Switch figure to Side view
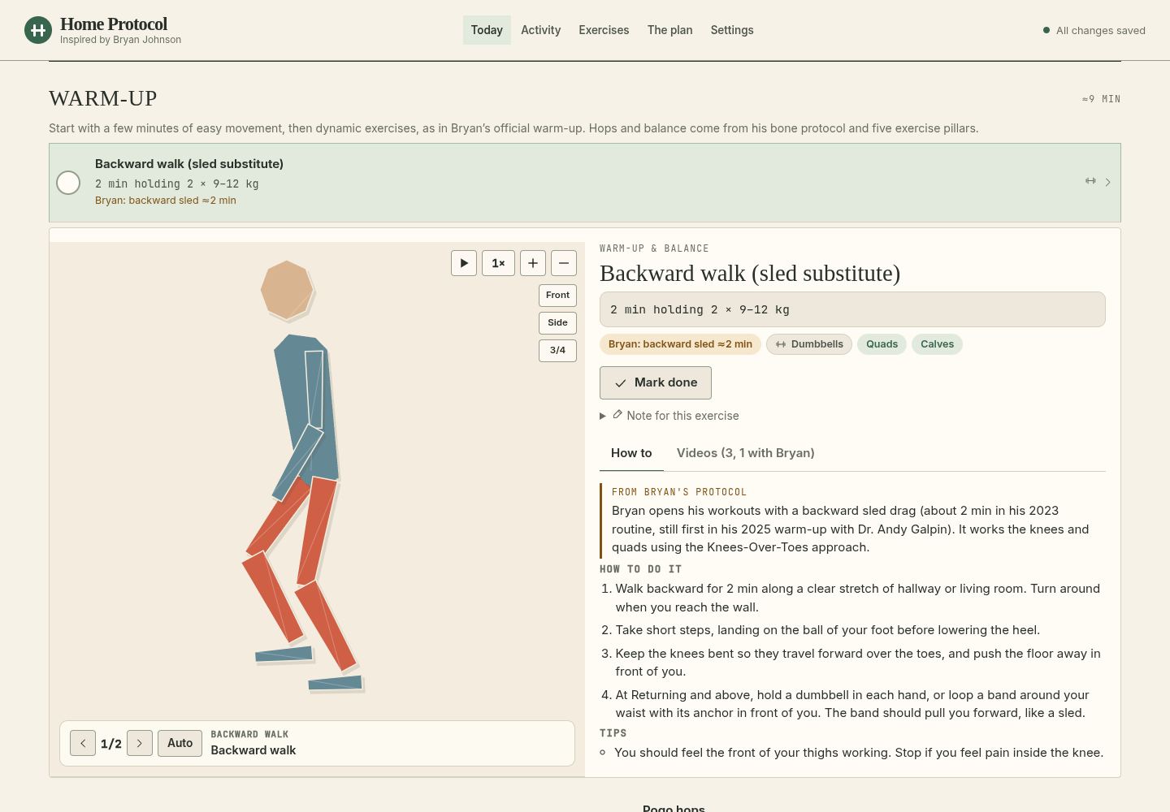 pos(557,323)
